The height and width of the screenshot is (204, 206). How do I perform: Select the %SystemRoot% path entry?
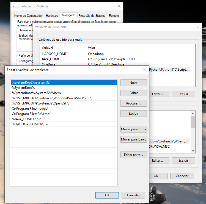pyautogui.click(x=64, y=88)
